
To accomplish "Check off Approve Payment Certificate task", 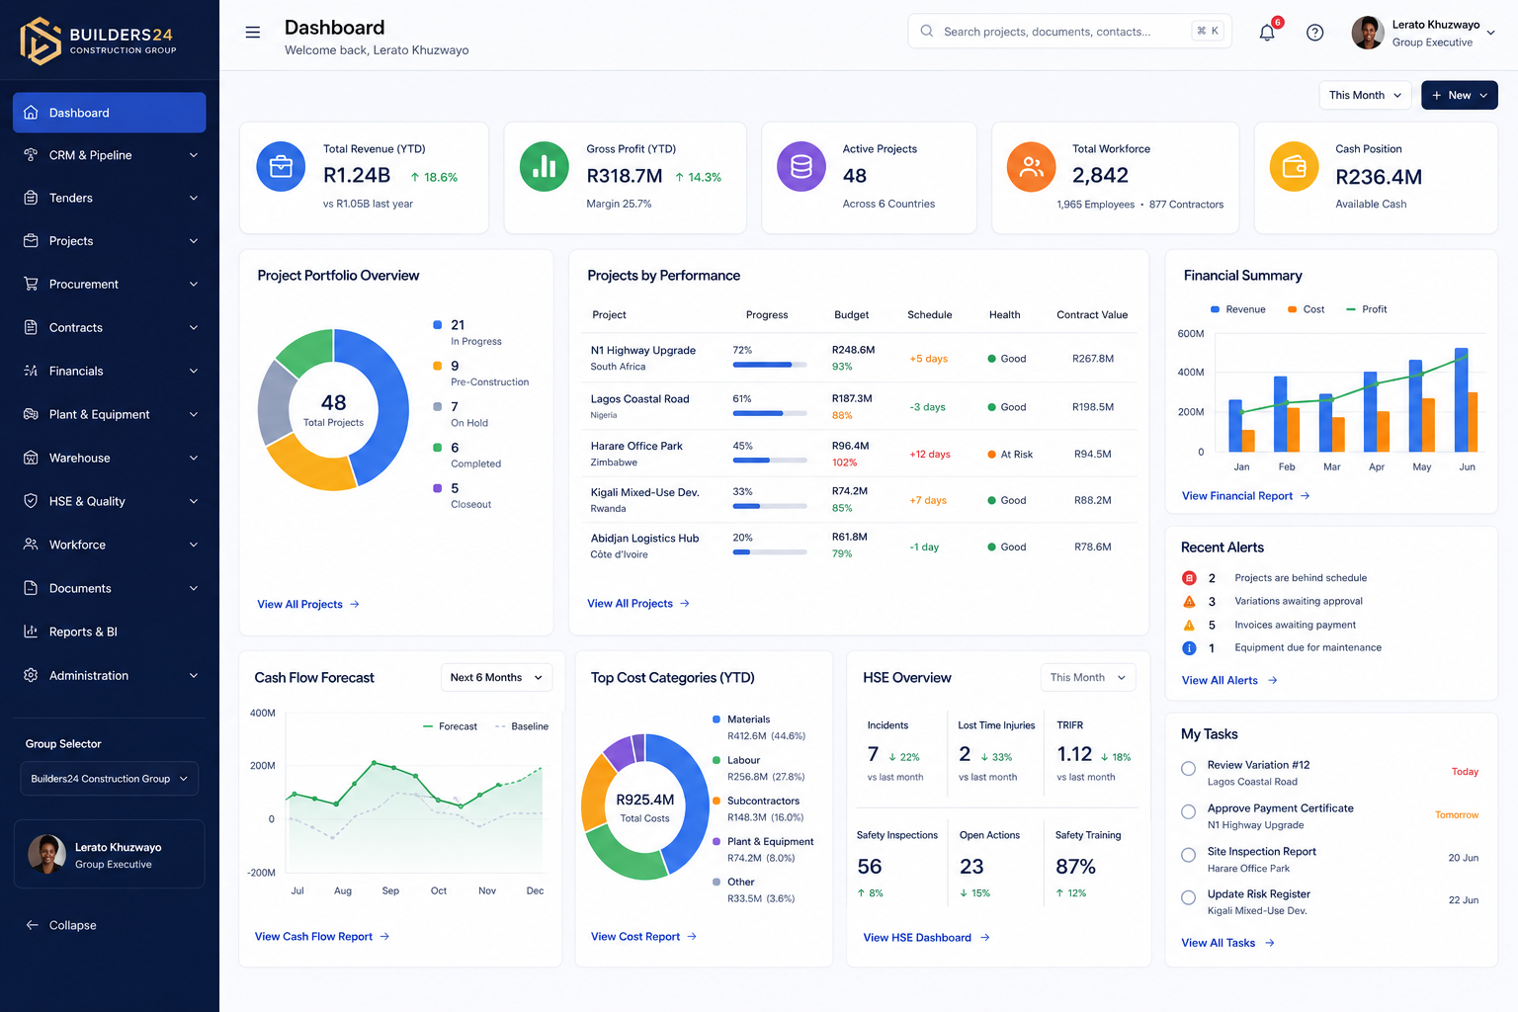I will [x=1189, y=811].
